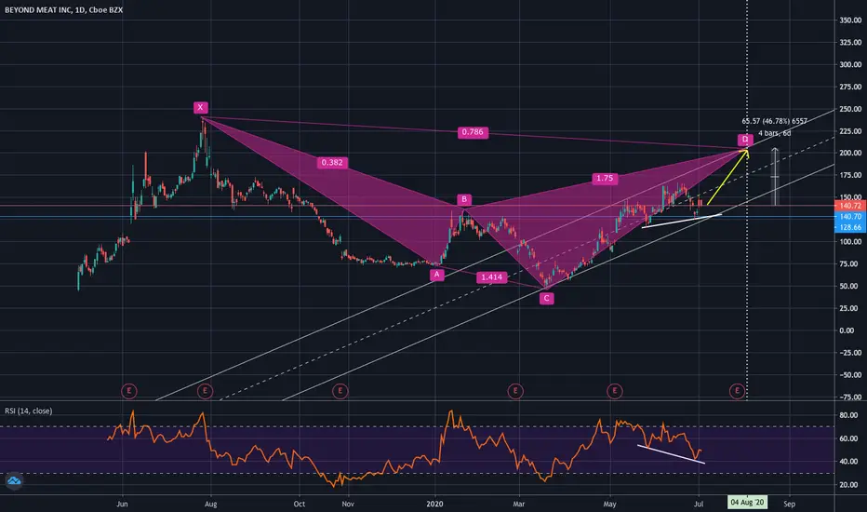Click the 0.382 ratio label
The image size is (867, 512).
[332, 163]
